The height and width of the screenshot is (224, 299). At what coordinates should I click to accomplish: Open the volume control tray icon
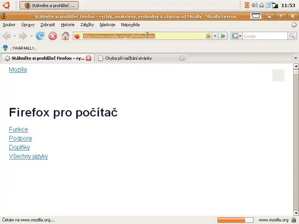pyautogui.click(x=255, y=5)
